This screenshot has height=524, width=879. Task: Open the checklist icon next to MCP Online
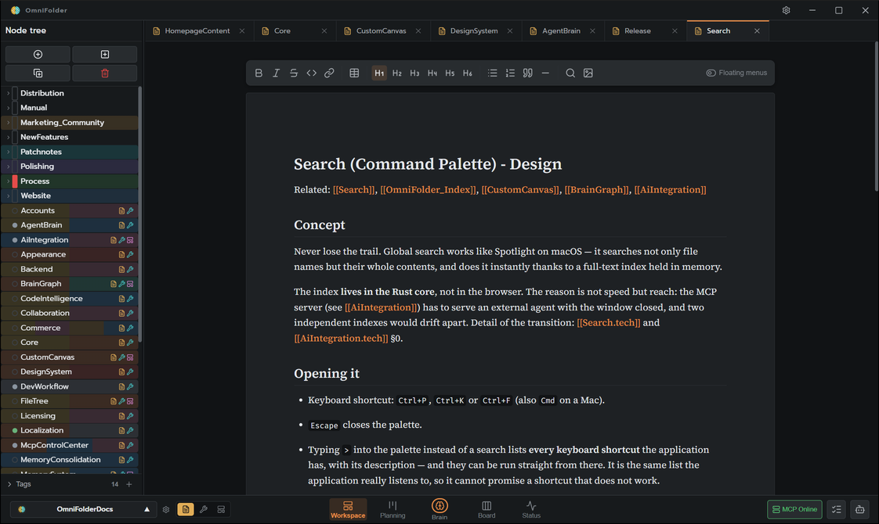coord(837,509)
